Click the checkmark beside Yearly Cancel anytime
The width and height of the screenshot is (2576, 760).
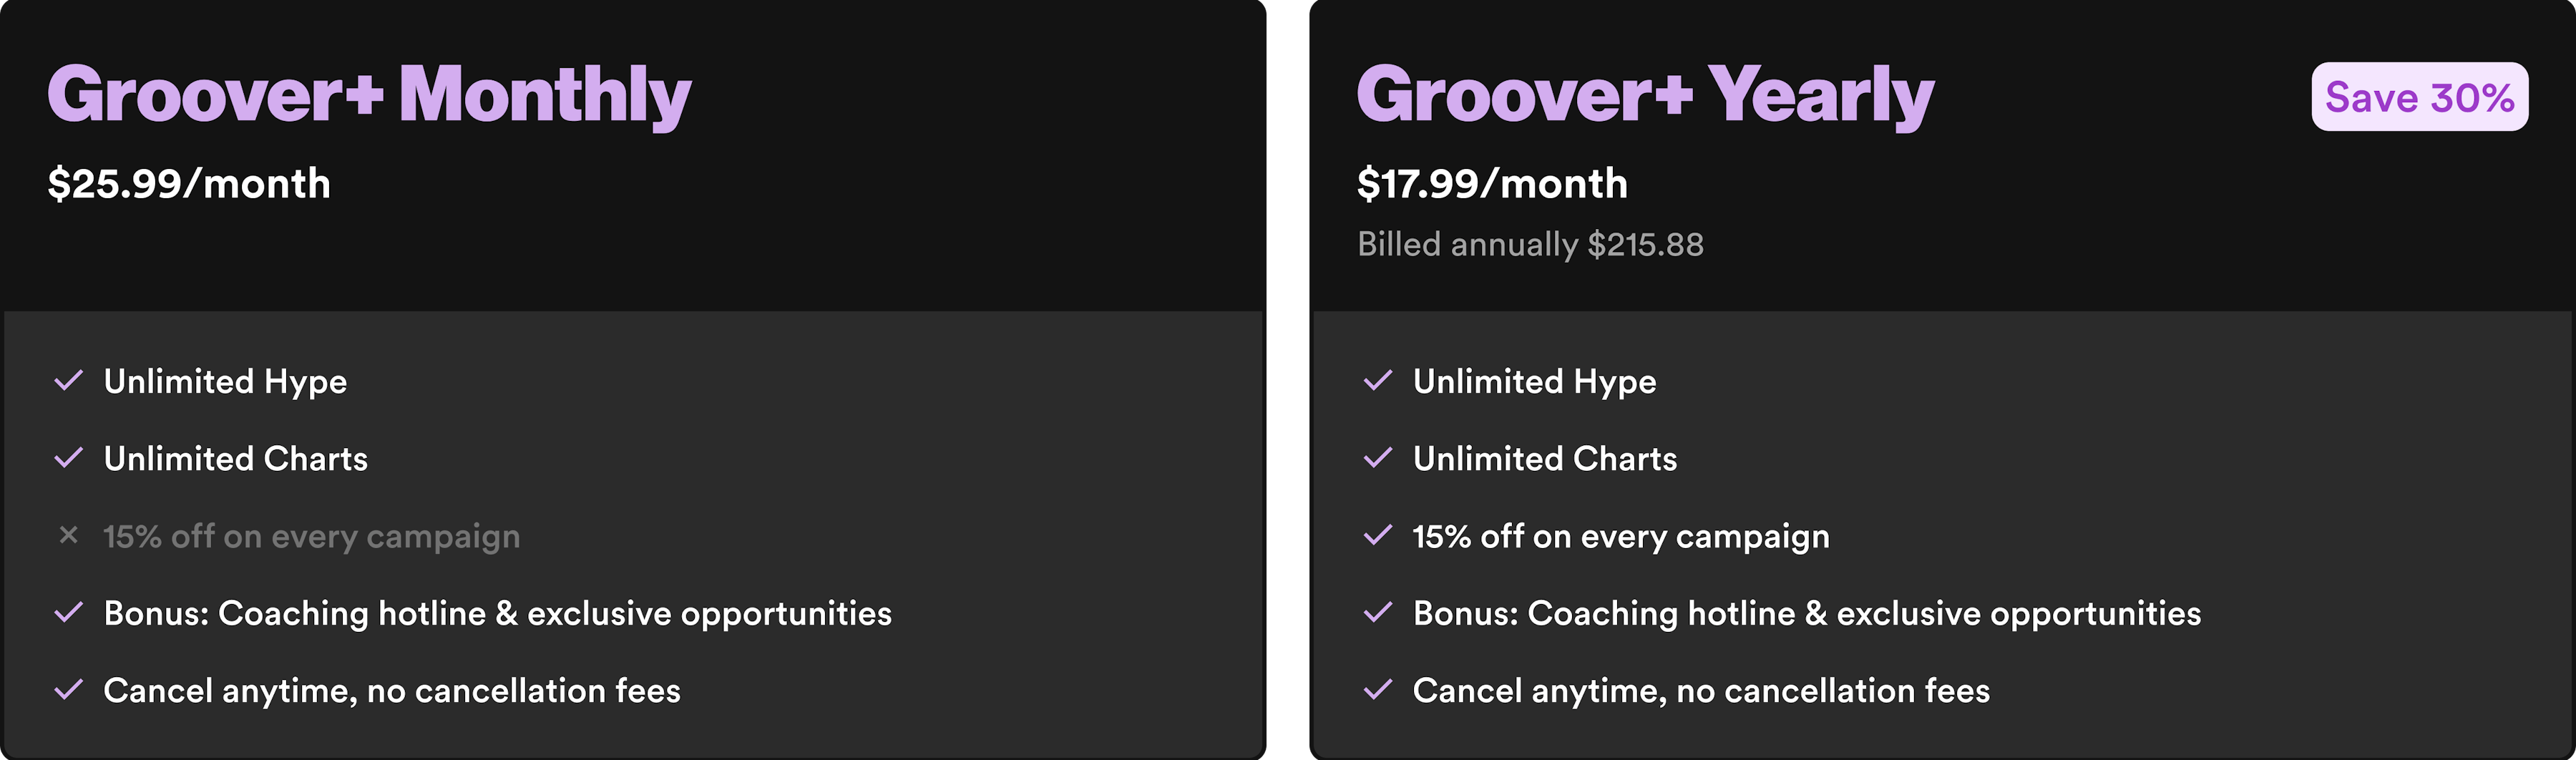pos(1377,690)
